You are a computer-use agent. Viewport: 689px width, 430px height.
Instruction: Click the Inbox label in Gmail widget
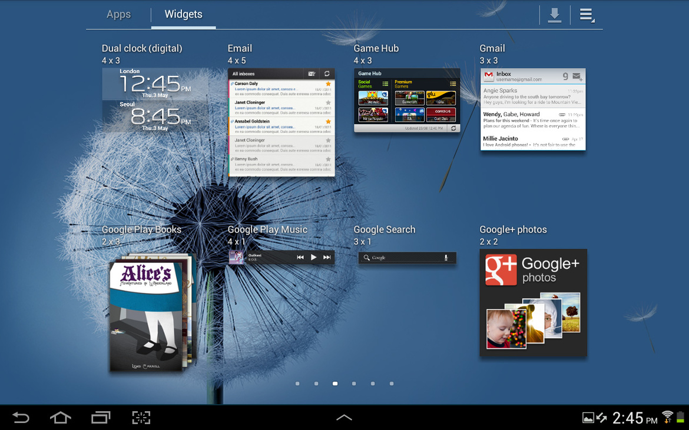[x=503, y=74]
